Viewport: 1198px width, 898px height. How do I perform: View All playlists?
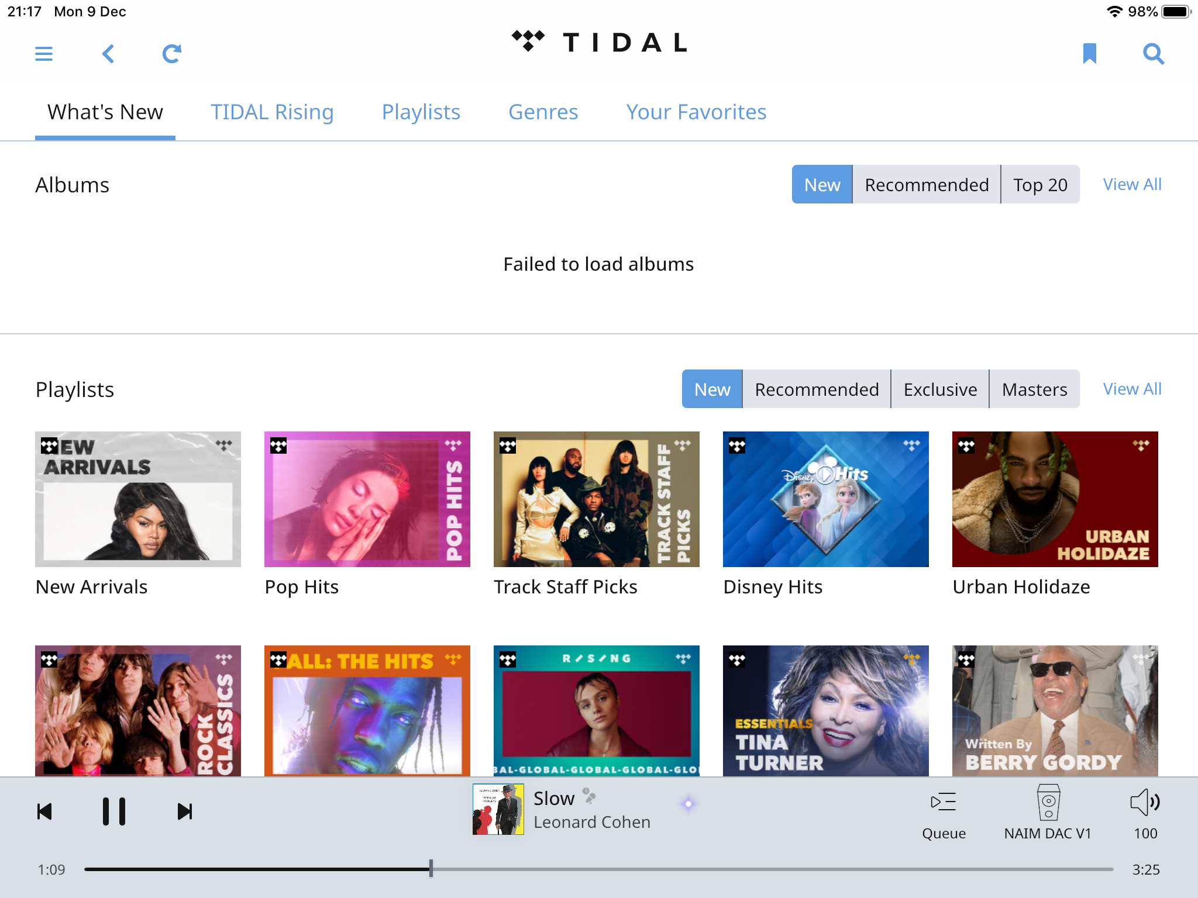pyautogui.click(x=1132, y=389)
